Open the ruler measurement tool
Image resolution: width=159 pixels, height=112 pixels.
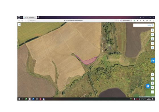tap(152, 35)
